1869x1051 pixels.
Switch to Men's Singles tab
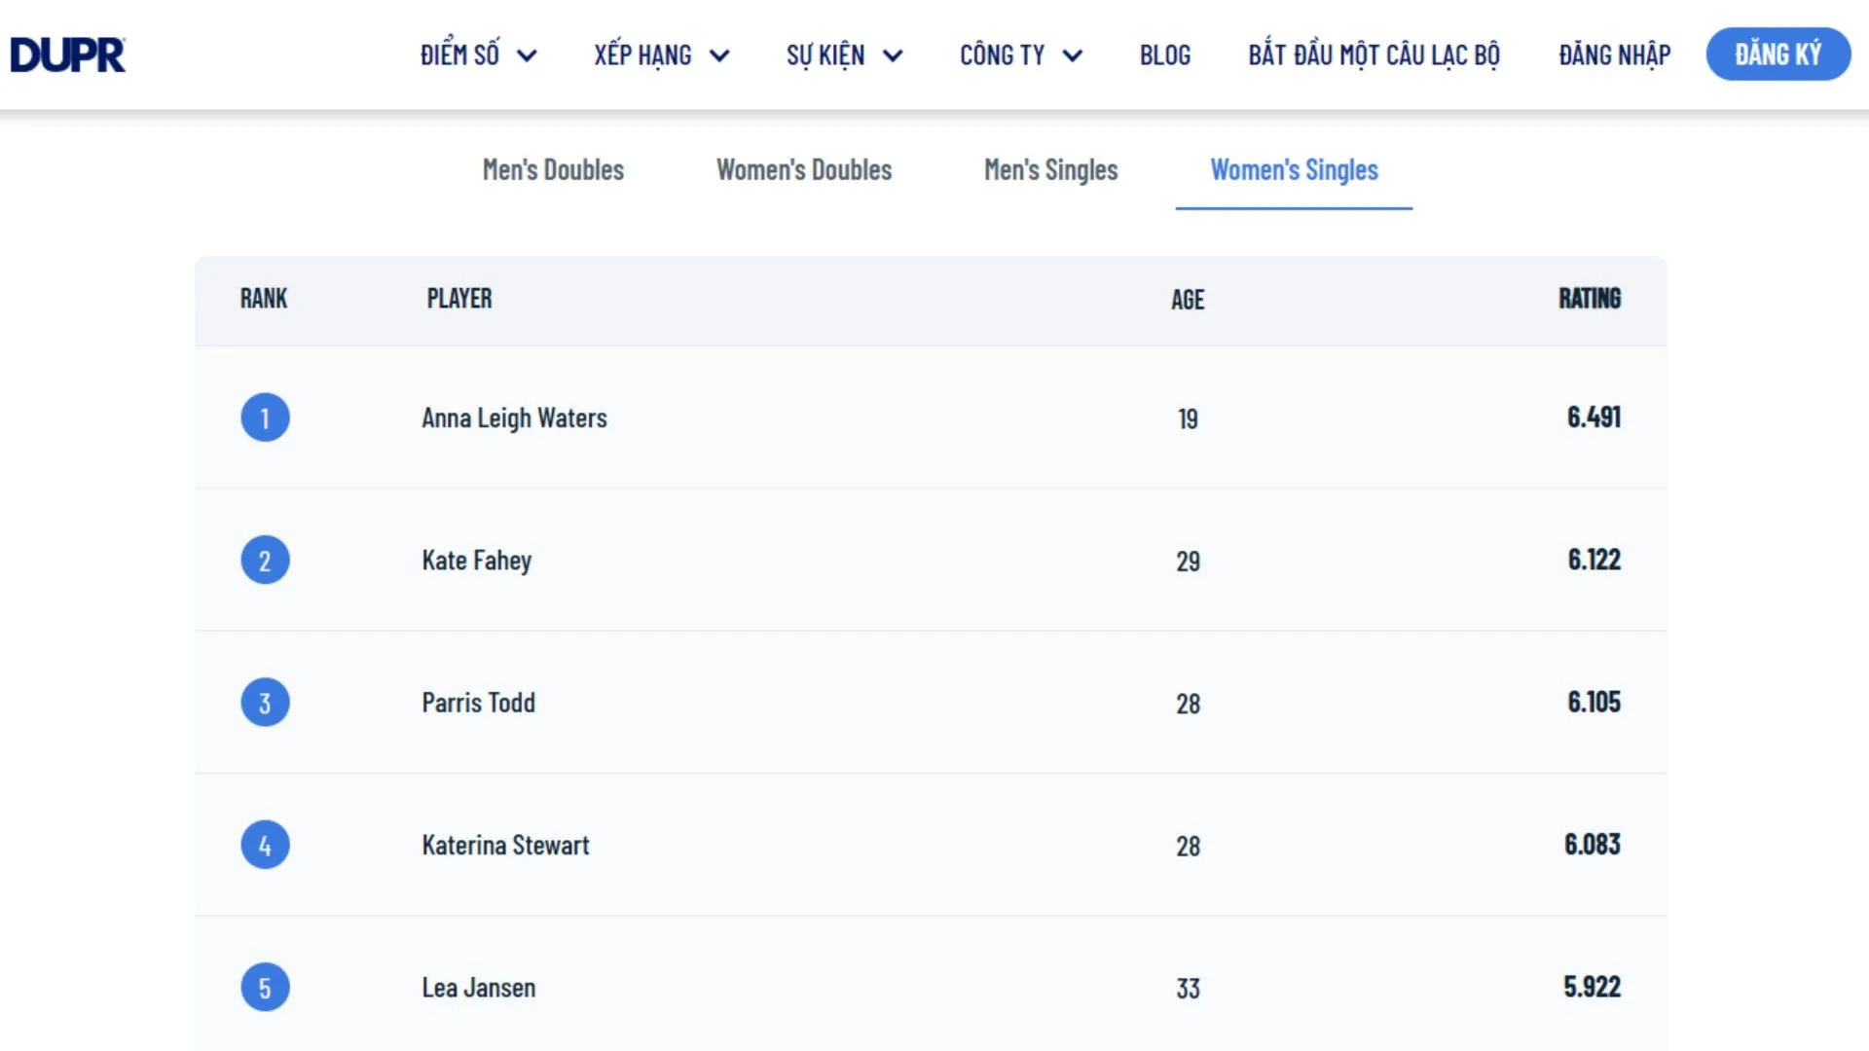(x=1050, y=170)
